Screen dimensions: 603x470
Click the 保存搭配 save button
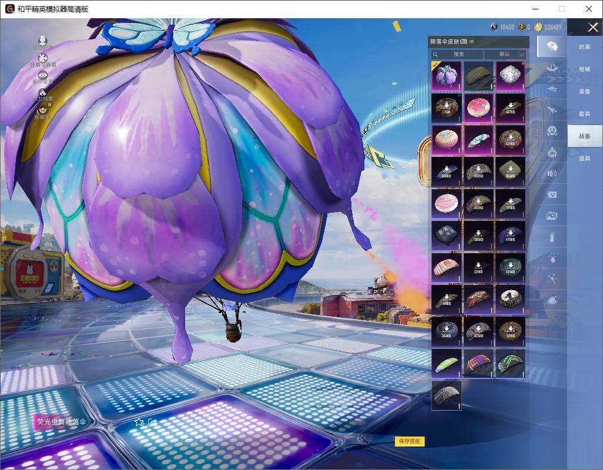click(x=410, y=441)
